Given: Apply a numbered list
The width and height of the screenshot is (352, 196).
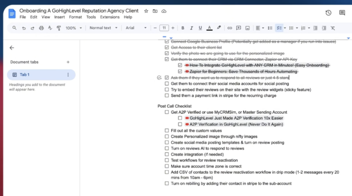Looking at the screenshot, I should click(303, 28).
